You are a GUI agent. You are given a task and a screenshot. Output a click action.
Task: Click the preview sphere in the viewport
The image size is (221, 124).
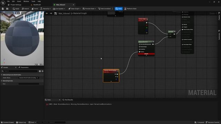pyautogui.click(x=22, y=38)
